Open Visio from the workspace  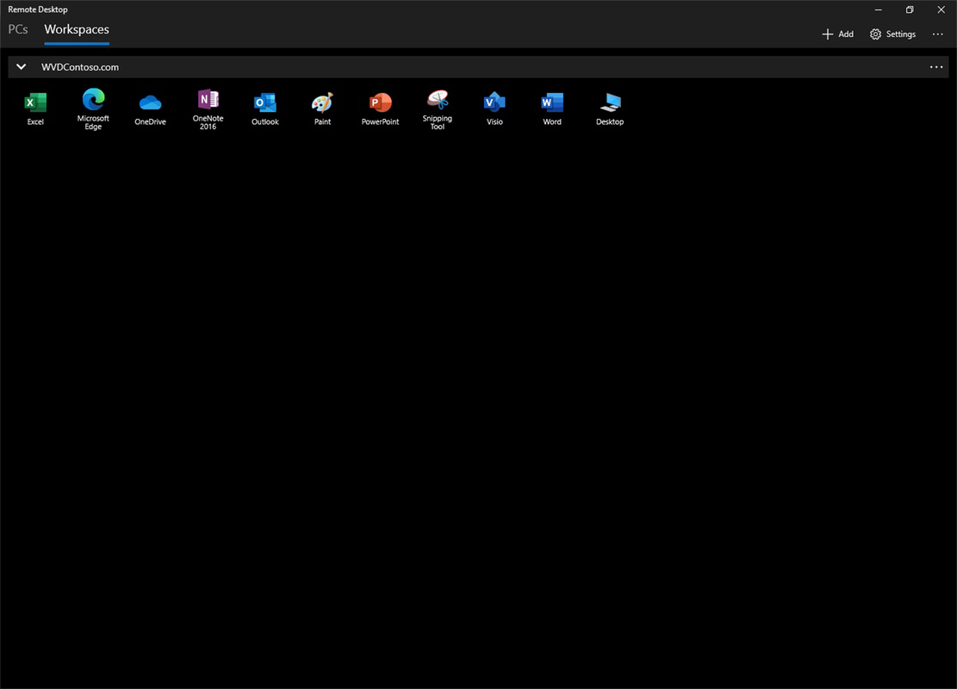[494, 105]
